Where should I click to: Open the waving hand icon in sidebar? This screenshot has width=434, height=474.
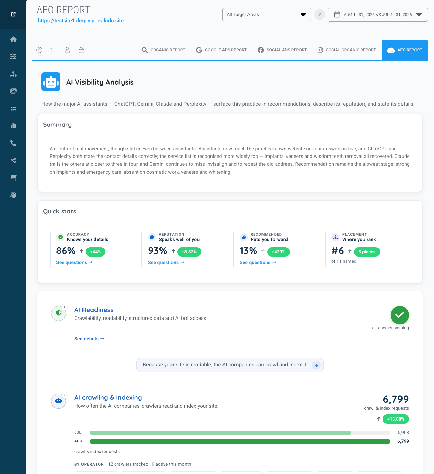coord(13,195)
